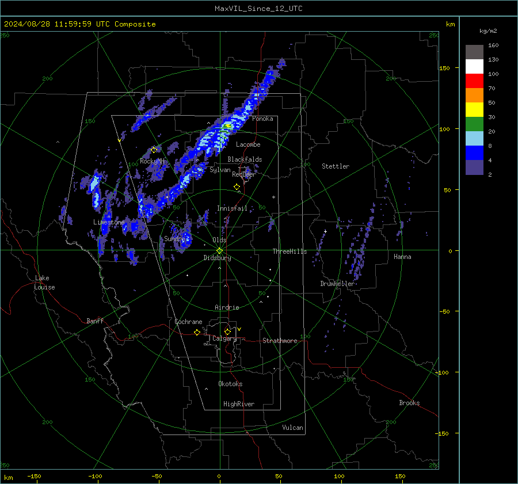Click the light blue 20 legend swatch
Screen dimensions: 518x484
click(474, 139)
